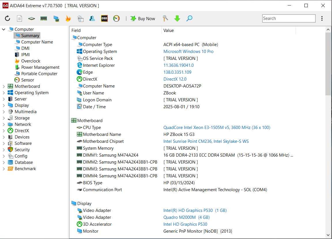Image resolution: width=332 pixels, height=239 pixels.
Task: Launch the flame stability test icon
Action: (x=68, y=18)
